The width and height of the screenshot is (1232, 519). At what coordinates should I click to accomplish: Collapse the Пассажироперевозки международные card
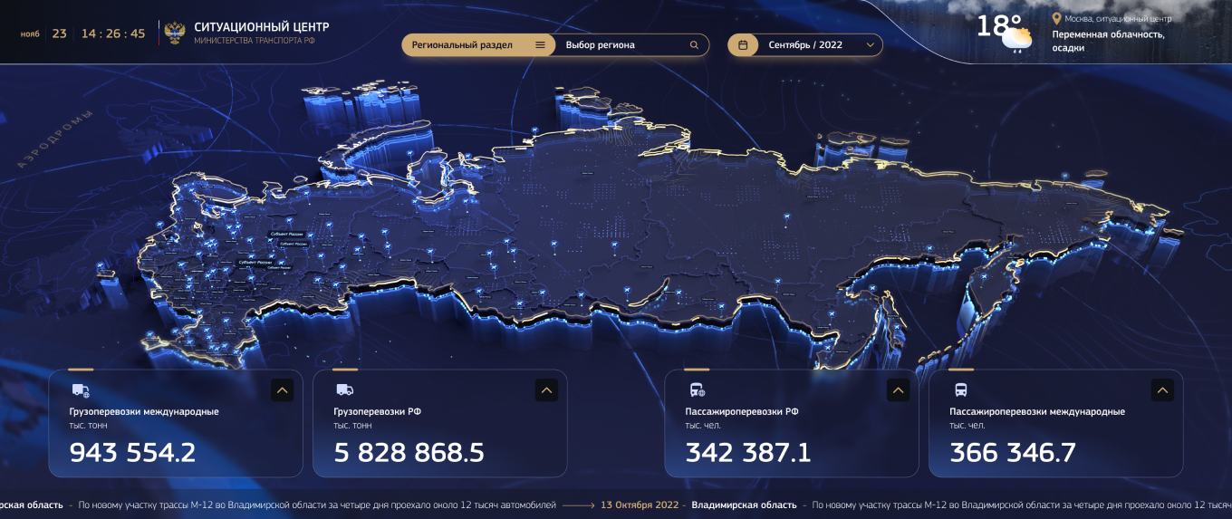(x=1162, y=390)
